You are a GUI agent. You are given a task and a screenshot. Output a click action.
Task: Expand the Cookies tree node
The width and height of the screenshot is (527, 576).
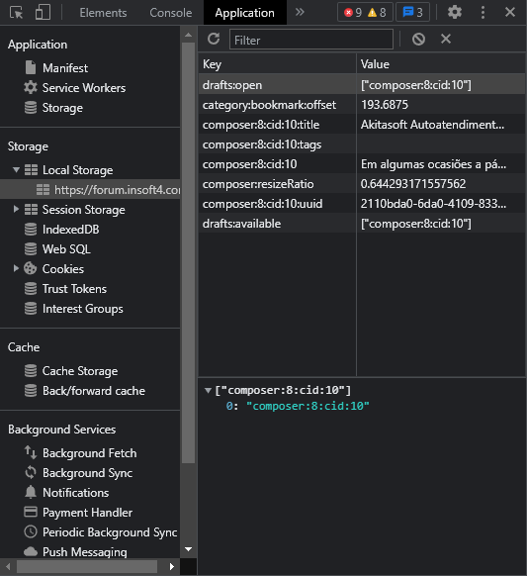[x=16, y=268]
